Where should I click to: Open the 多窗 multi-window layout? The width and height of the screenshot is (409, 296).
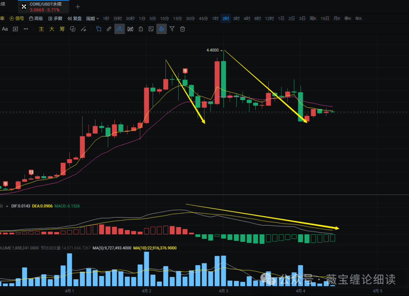click(55, 19)
